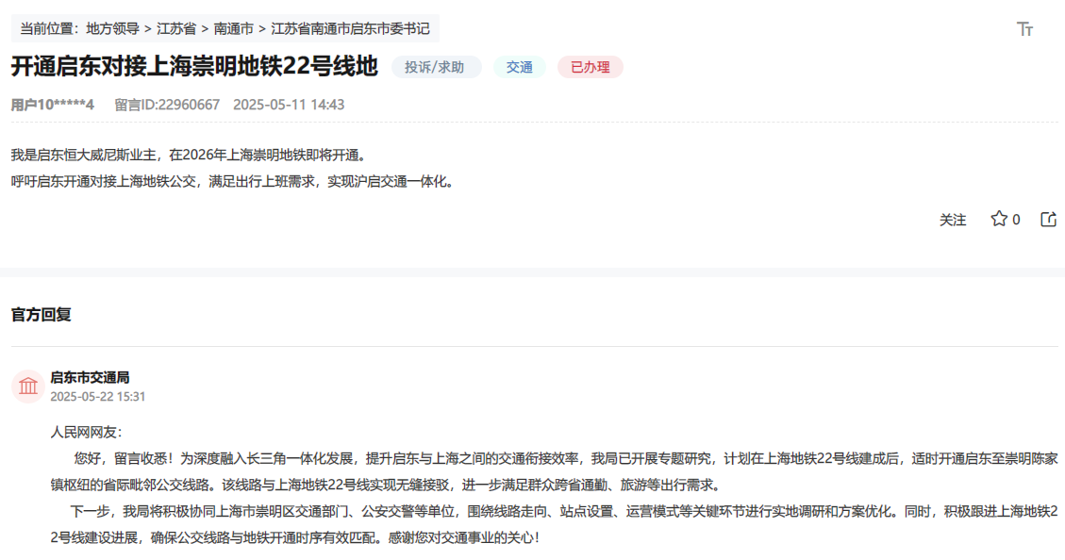
Task: Click the post title 开通启东对接上海崇明地铁22号线地
Action: (194, 67)
